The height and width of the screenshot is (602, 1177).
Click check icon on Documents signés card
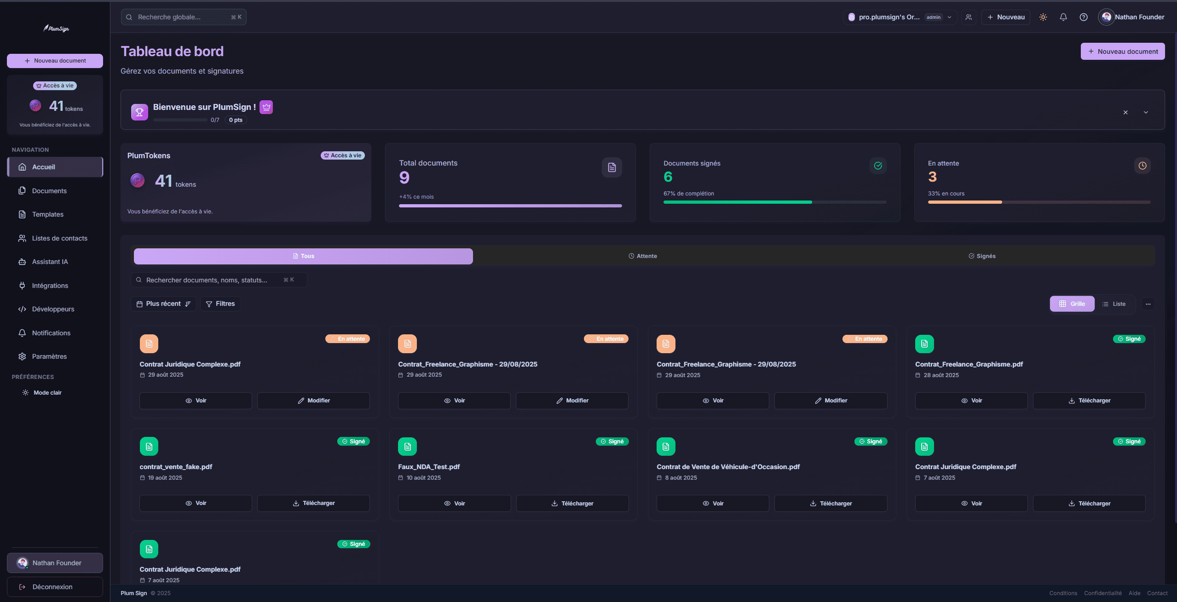coord(878,166)
